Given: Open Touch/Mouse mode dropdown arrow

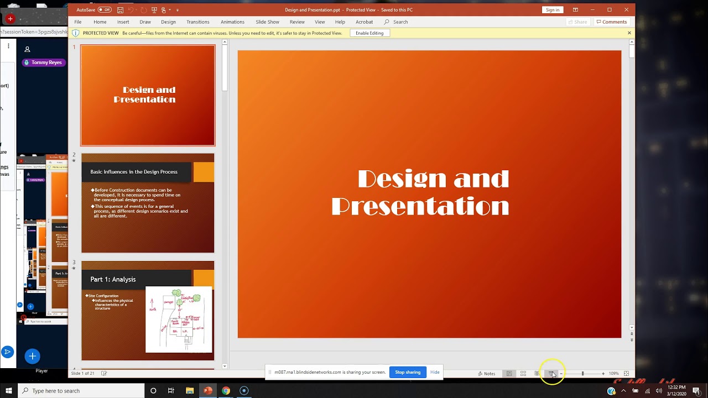Looking at the screenshot, I should (x=170, y=10).
